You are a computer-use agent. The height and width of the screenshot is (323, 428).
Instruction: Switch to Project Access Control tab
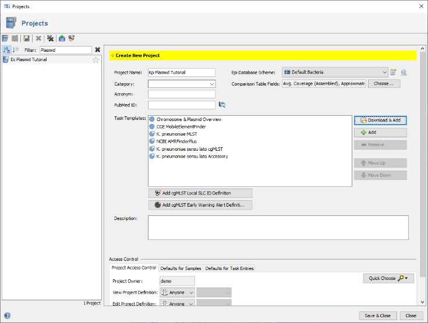133,268
